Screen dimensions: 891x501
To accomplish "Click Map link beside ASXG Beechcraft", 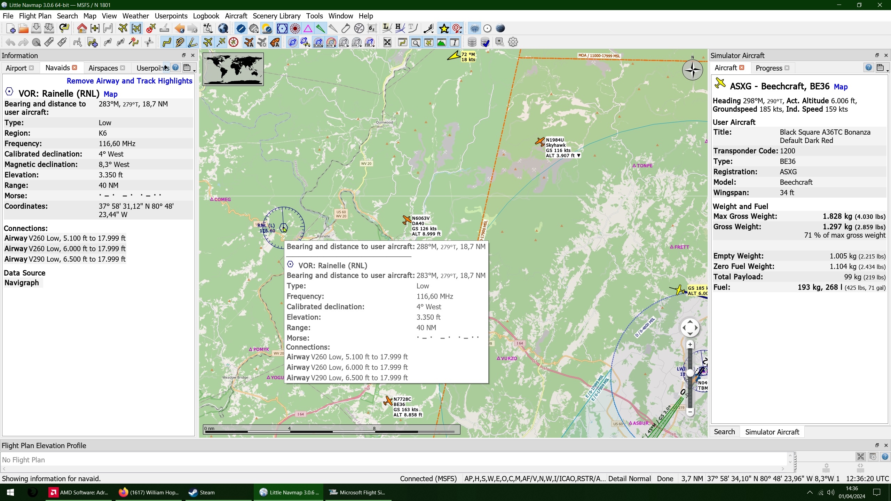I will coord(841,87).
